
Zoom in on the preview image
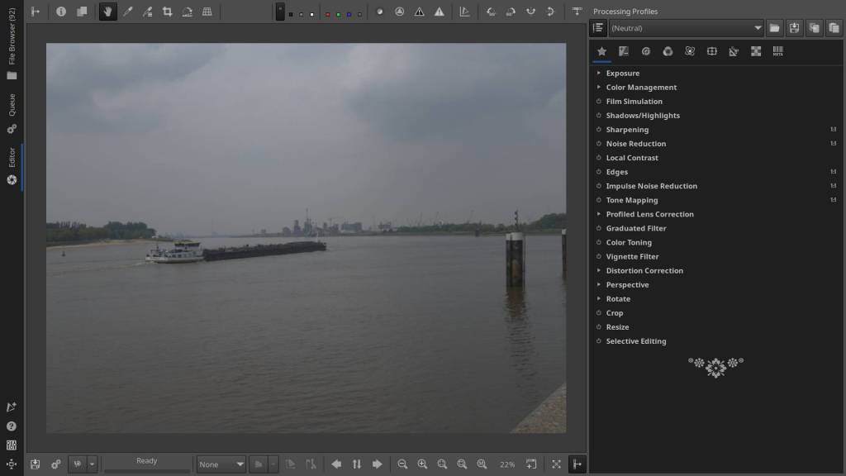click(422, 464)
